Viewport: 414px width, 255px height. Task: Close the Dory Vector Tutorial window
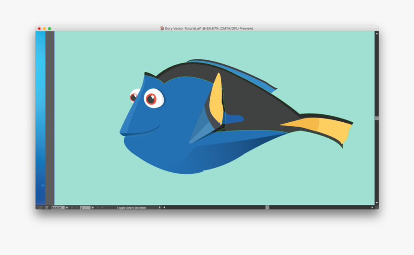pos(39,28)
